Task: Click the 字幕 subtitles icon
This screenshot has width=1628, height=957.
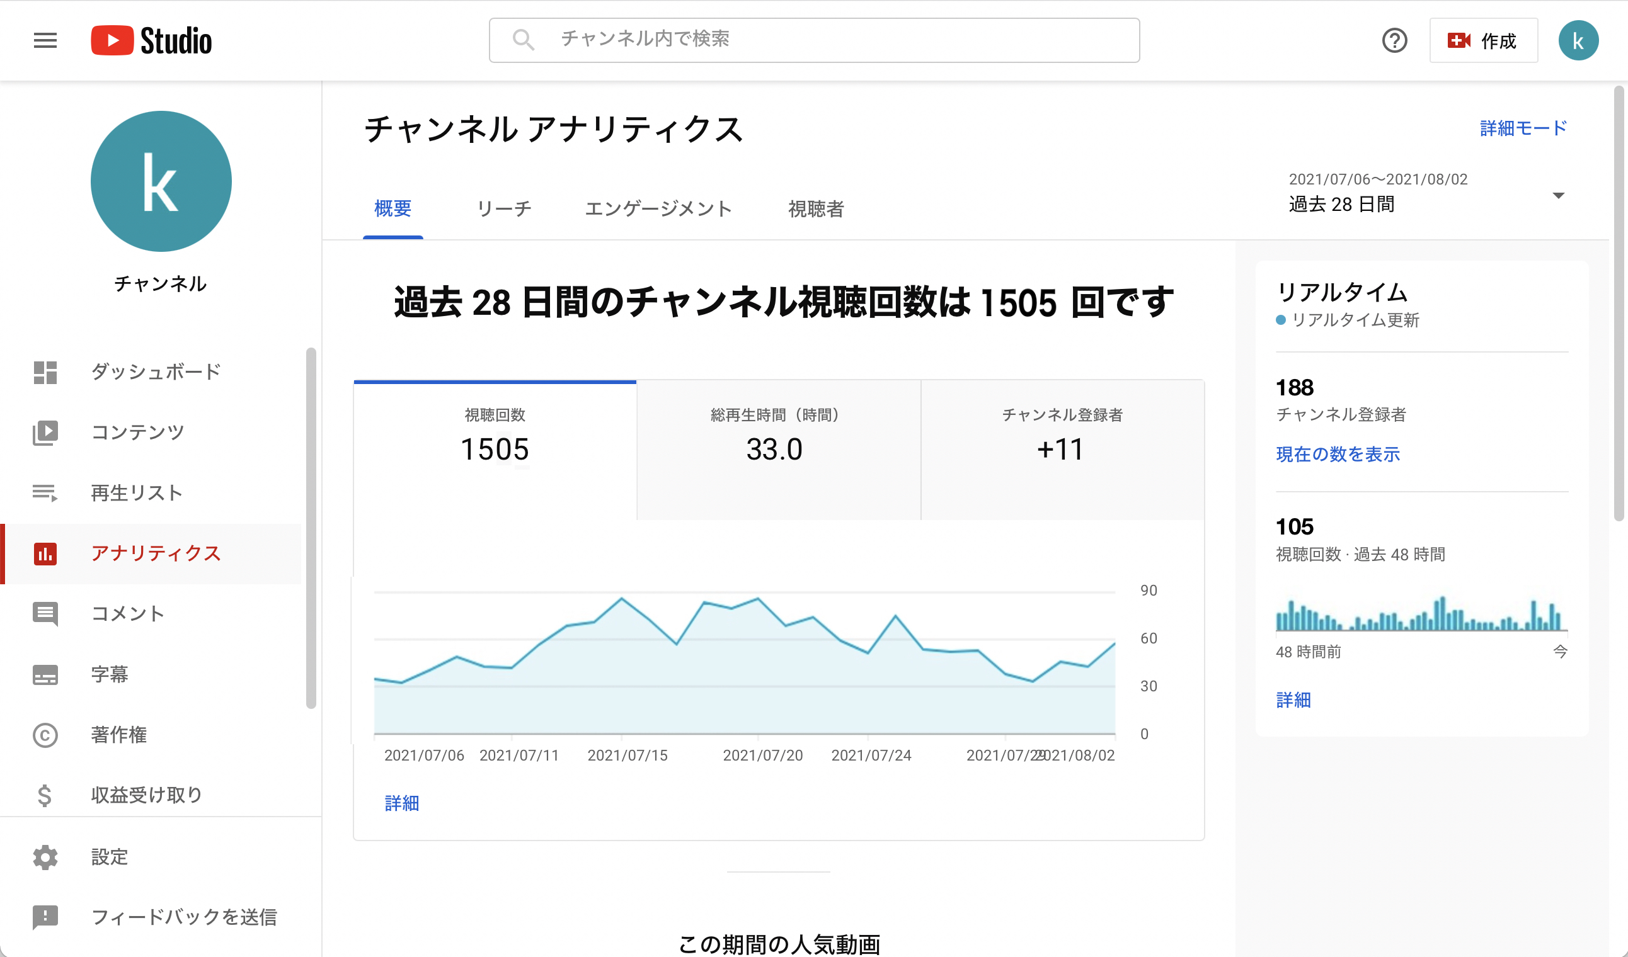Action: click(45, 674)
